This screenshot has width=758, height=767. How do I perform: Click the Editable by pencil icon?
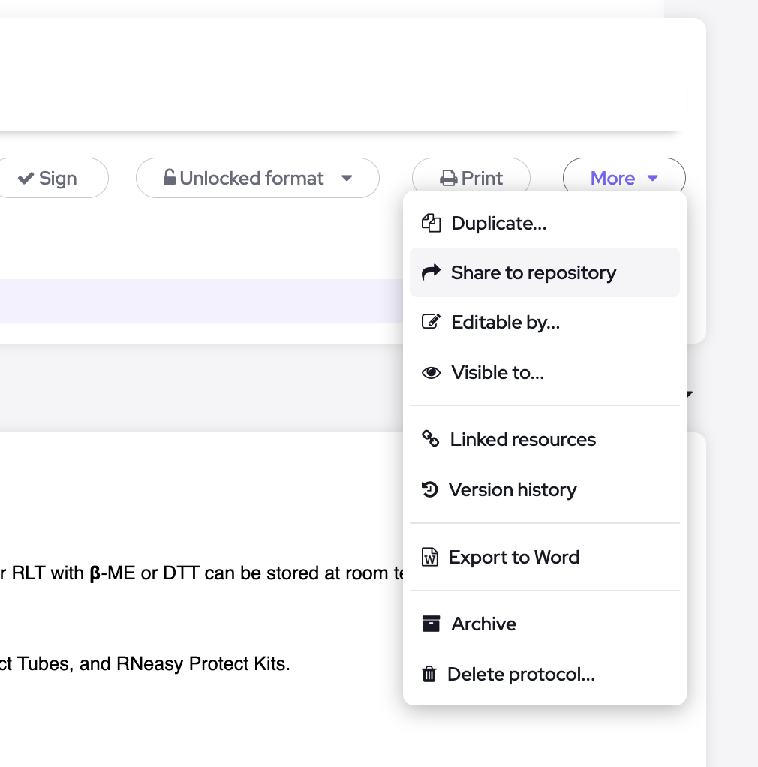431,323
